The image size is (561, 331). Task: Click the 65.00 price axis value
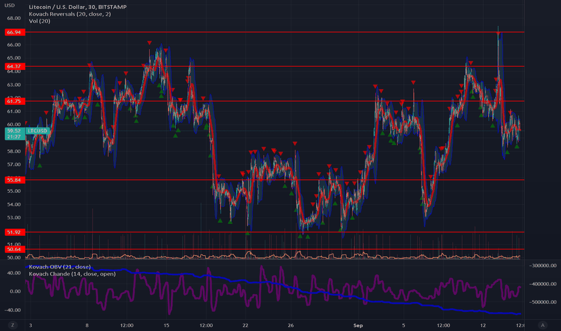tap(14, 58)
